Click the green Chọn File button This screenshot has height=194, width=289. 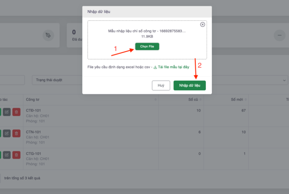point(147,46)
